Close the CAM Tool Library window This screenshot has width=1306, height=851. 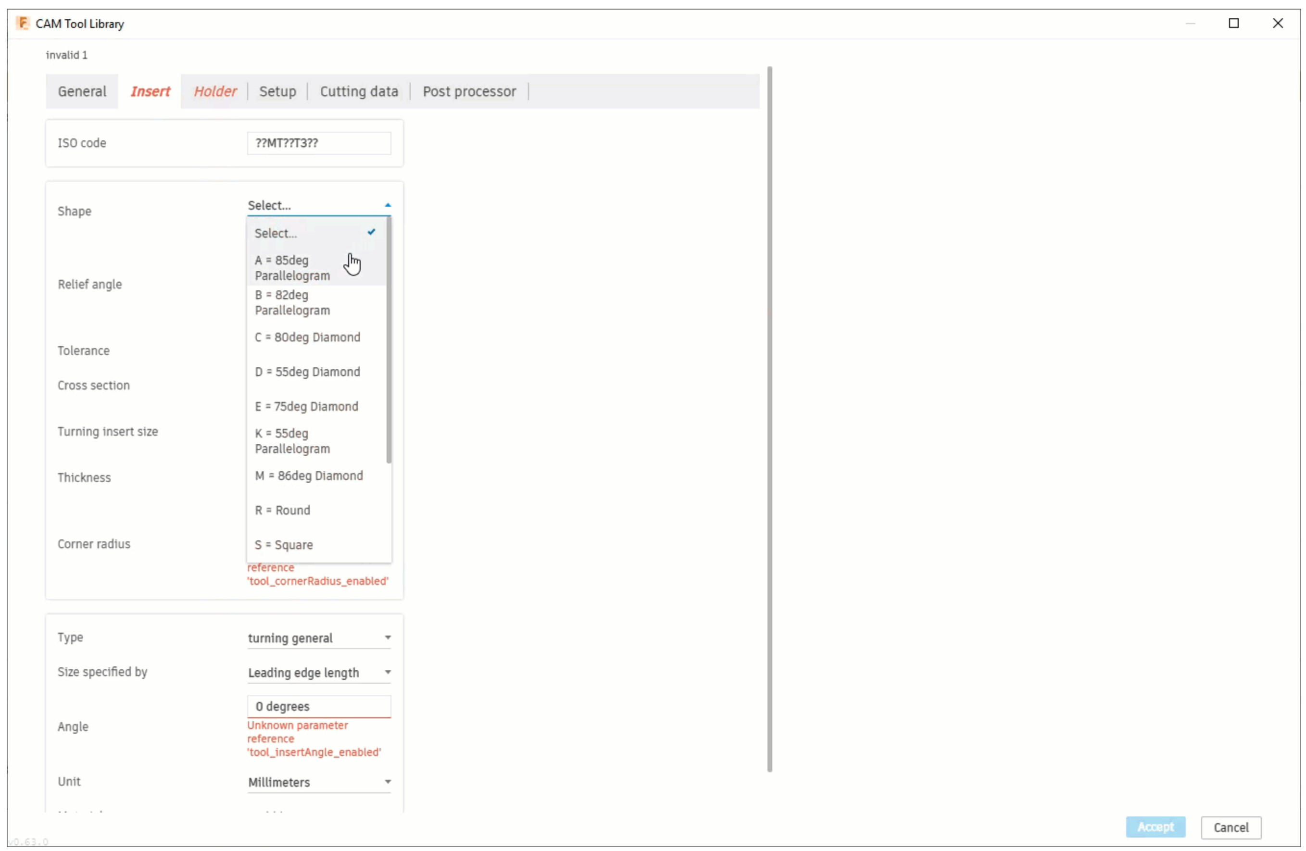(x=1278, y=23)
